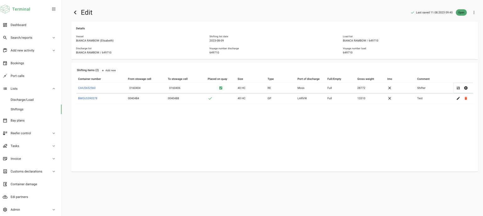This screenshot has height=216, width=483.
Task: Open container CAIU5652560 details link
Action: pyautogui.click(x=86, y=88)
